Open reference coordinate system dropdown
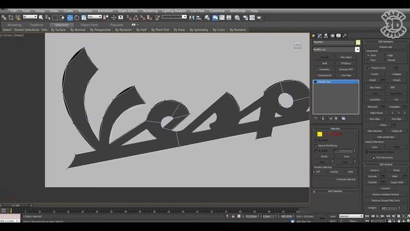410x231 pixels. (95, 17)
